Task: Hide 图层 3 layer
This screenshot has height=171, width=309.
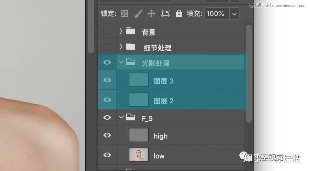Action: click(107, 80)
